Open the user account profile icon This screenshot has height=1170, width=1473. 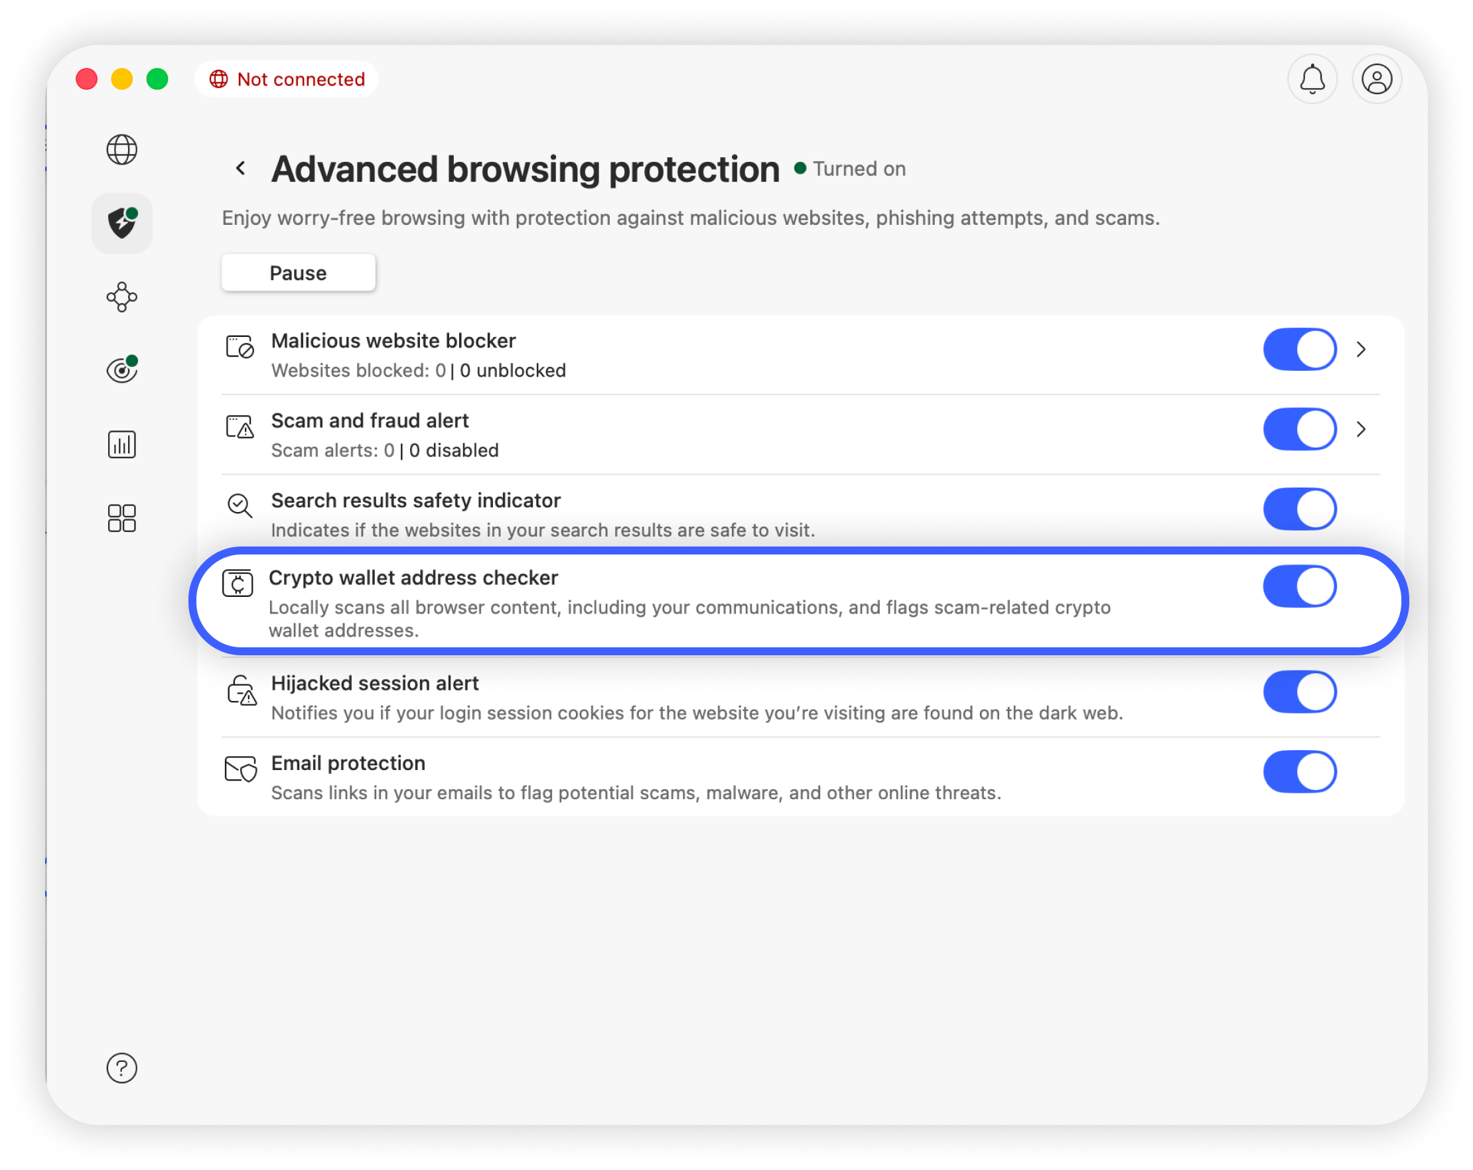coord(1377,79)
